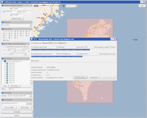Screen dimensions: 147x118
Task: Toggle zoom level 8 checkbox
Action: pos(26,34)
